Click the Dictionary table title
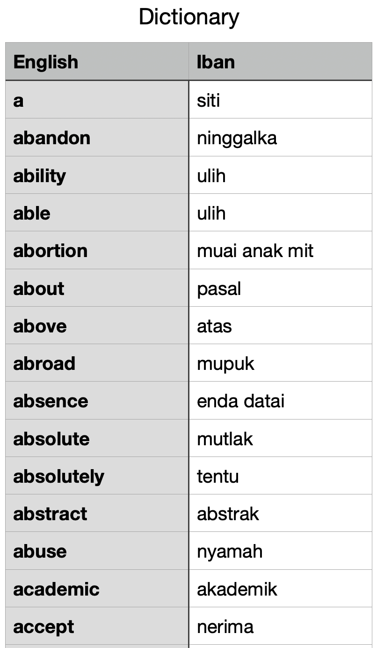The height and width of the screenshot is (648, 377). click(x=189, y=17)
